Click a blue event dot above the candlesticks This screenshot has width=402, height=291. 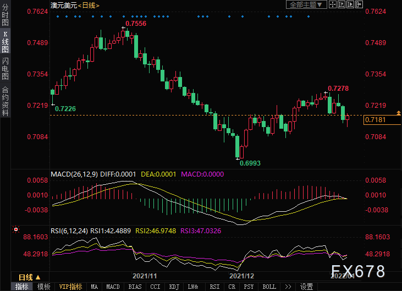[x=58, y=17]
